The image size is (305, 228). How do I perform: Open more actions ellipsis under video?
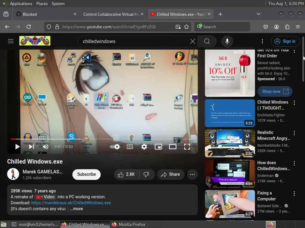point(192,174)
